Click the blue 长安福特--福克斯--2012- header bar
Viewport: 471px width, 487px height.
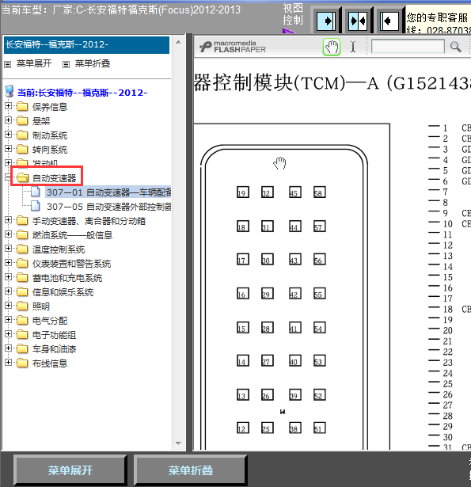point(86,44)
